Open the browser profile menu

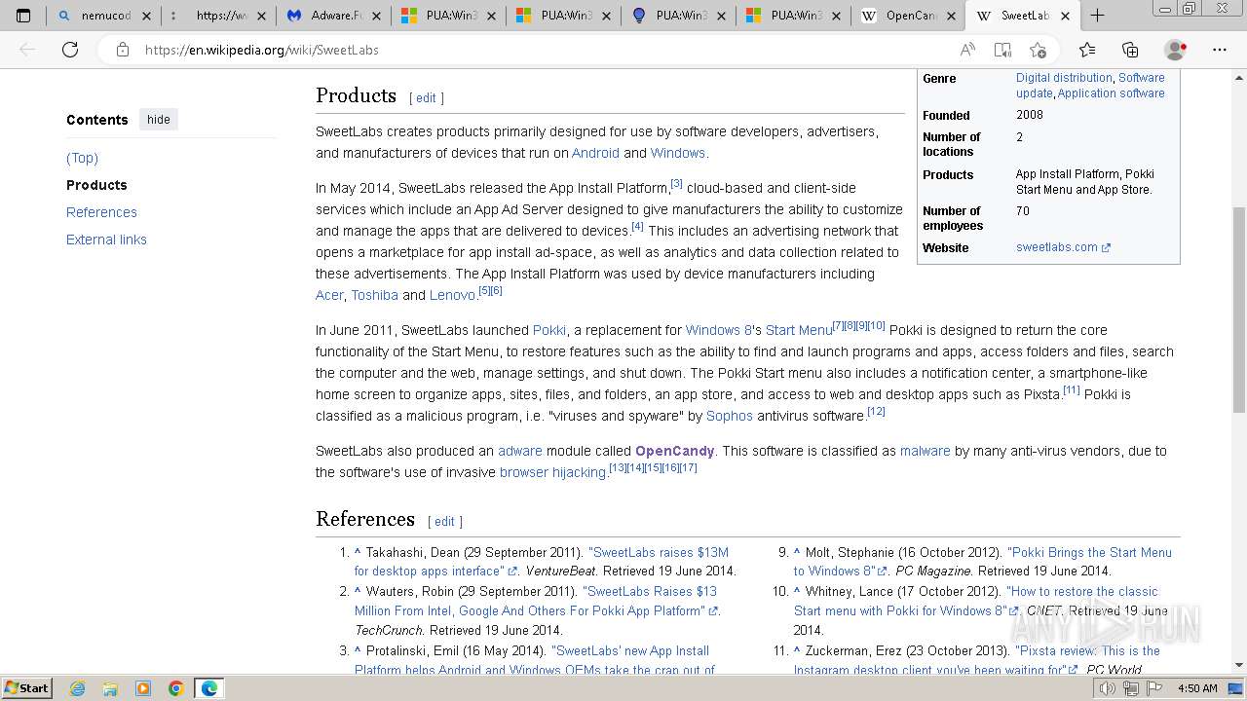(x=1175, y=50)
